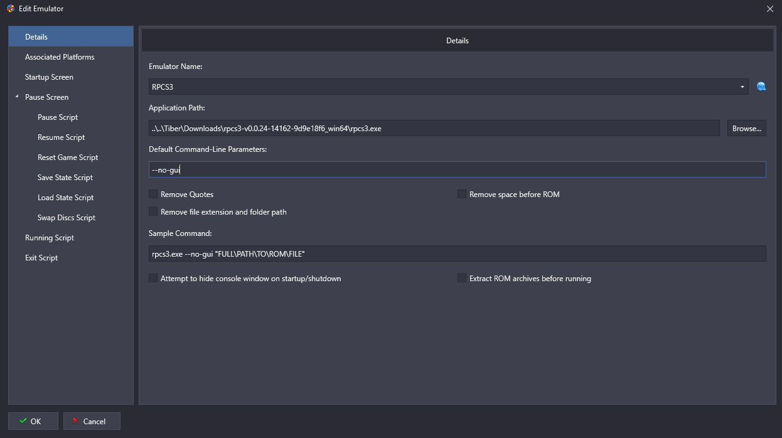The image size is (782, 438).
Task: Click the Sample Command: label
Action: 181,233
